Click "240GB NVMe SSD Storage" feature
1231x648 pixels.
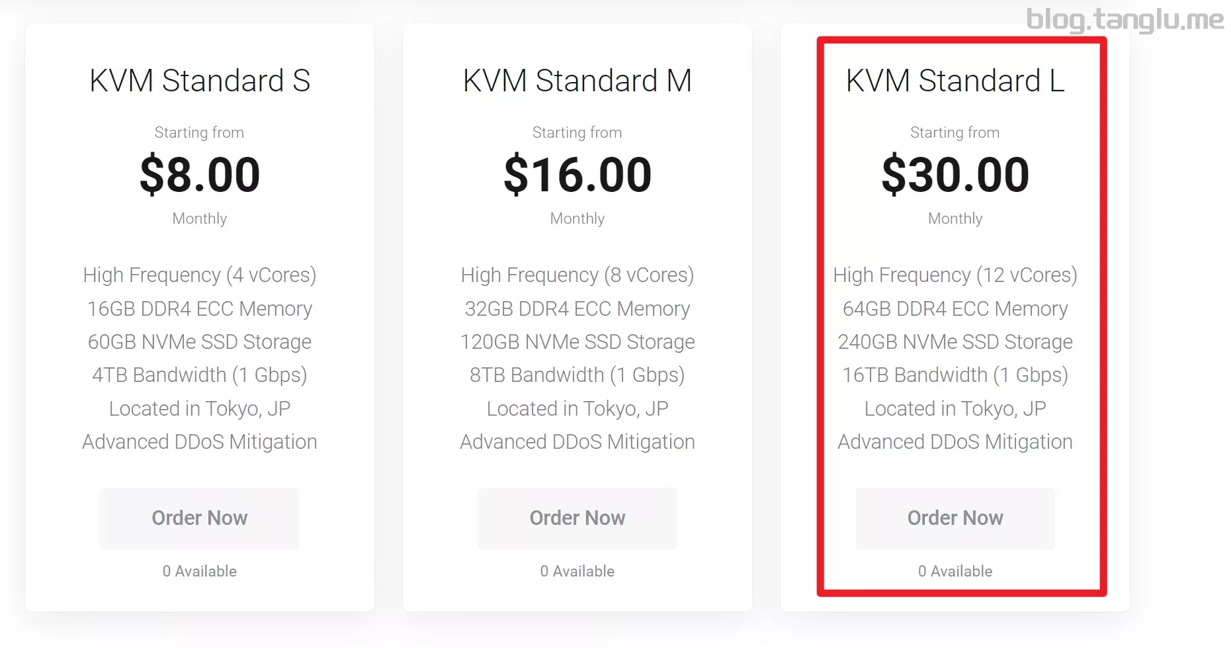click(x=955, y=342)
